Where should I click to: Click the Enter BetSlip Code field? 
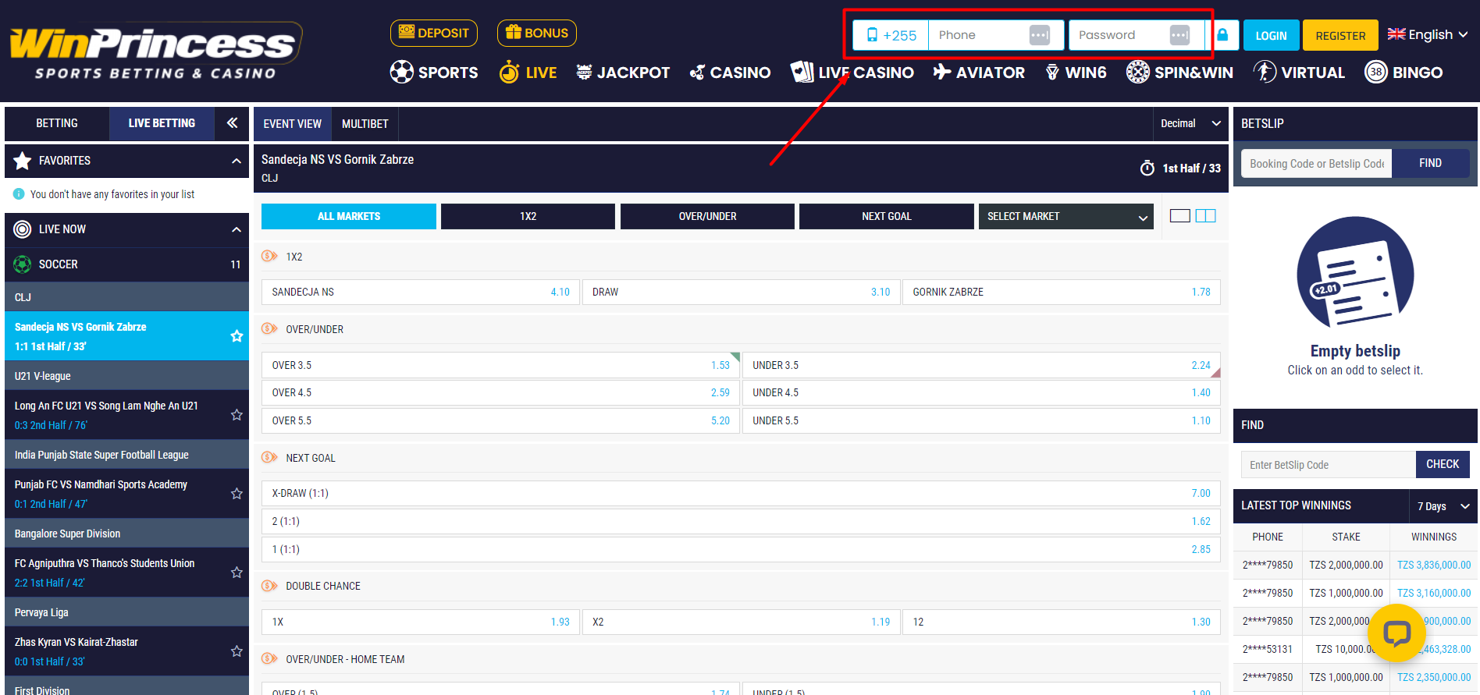pos(1328,464)
